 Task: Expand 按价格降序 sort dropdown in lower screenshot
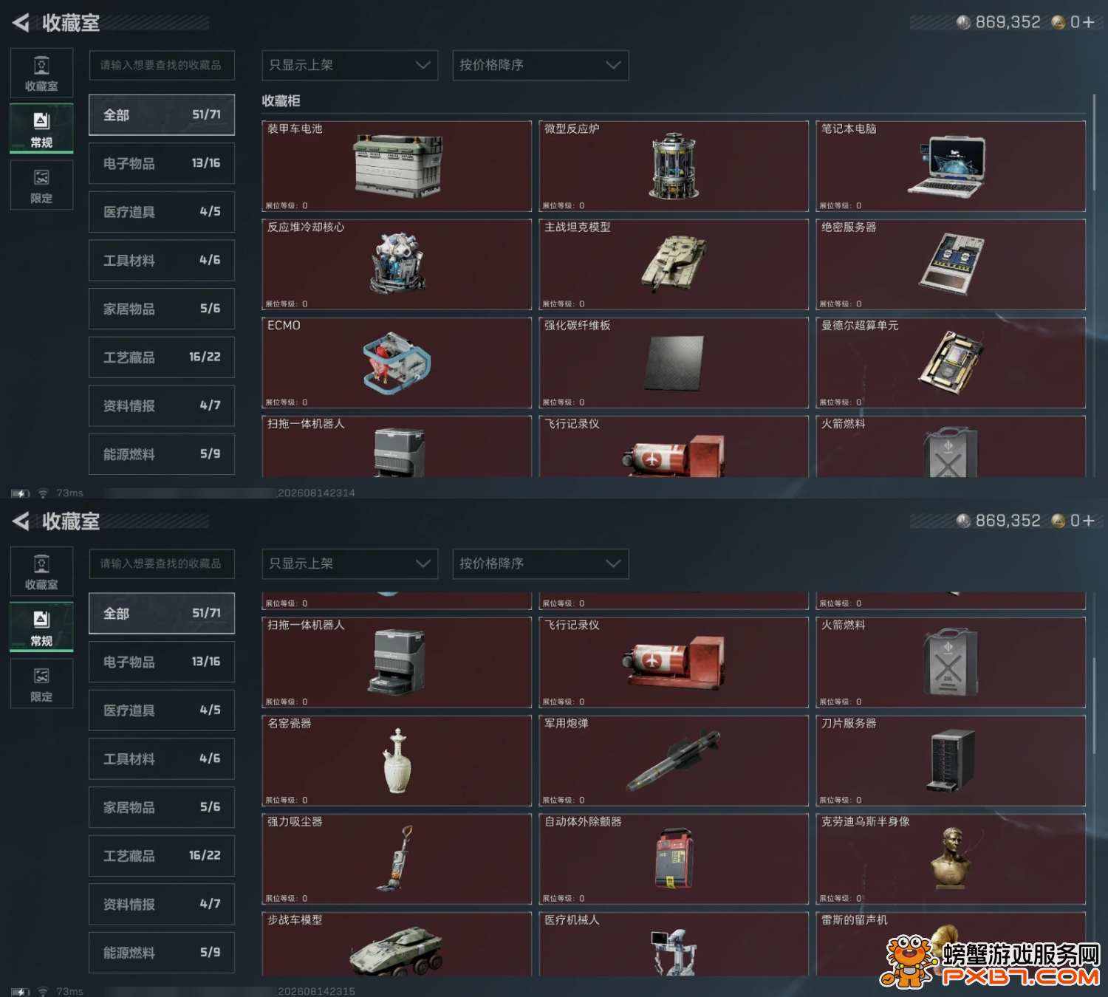pos(540,563)
